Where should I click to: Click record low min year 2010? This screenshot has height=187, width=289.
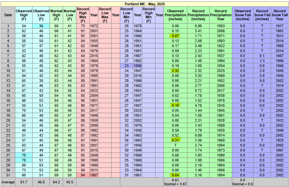[138, 76]
